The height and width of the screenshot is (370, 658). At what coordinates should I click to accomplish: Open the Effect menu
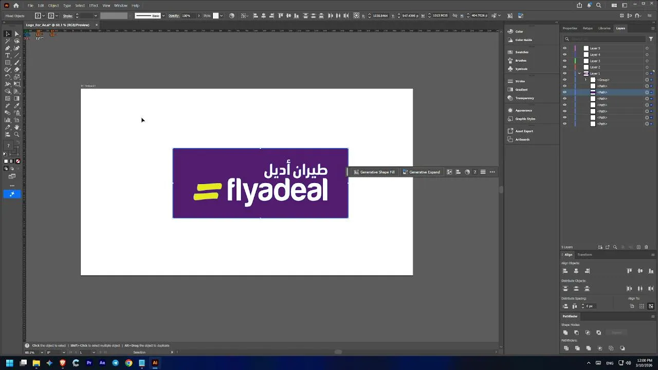94,5
